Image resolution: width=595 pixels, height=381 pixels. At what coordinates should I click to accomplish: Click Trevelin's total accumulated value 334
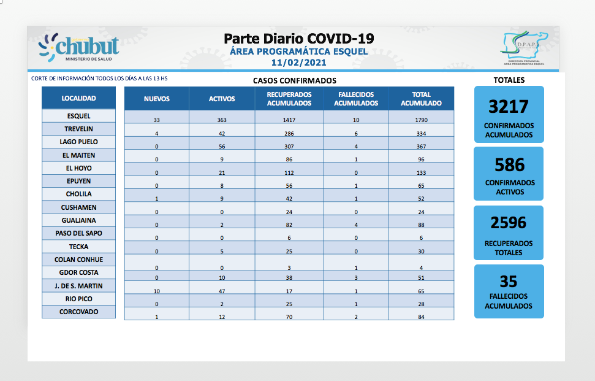421,134
